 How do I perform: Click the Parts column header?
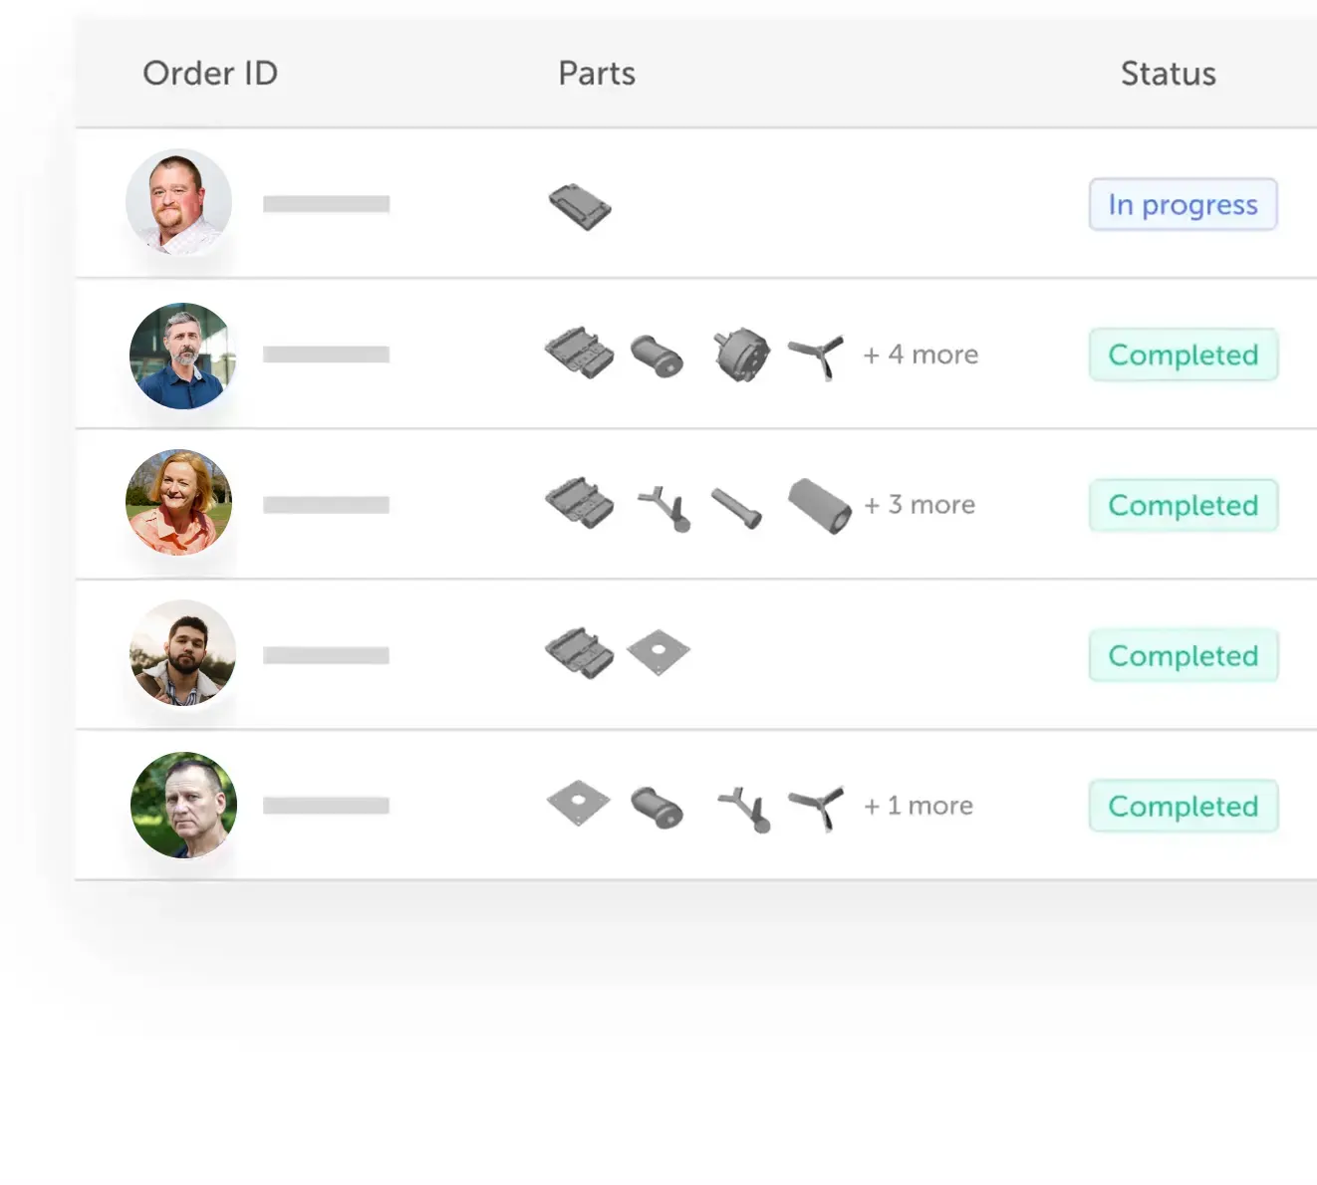pos(597,73)
